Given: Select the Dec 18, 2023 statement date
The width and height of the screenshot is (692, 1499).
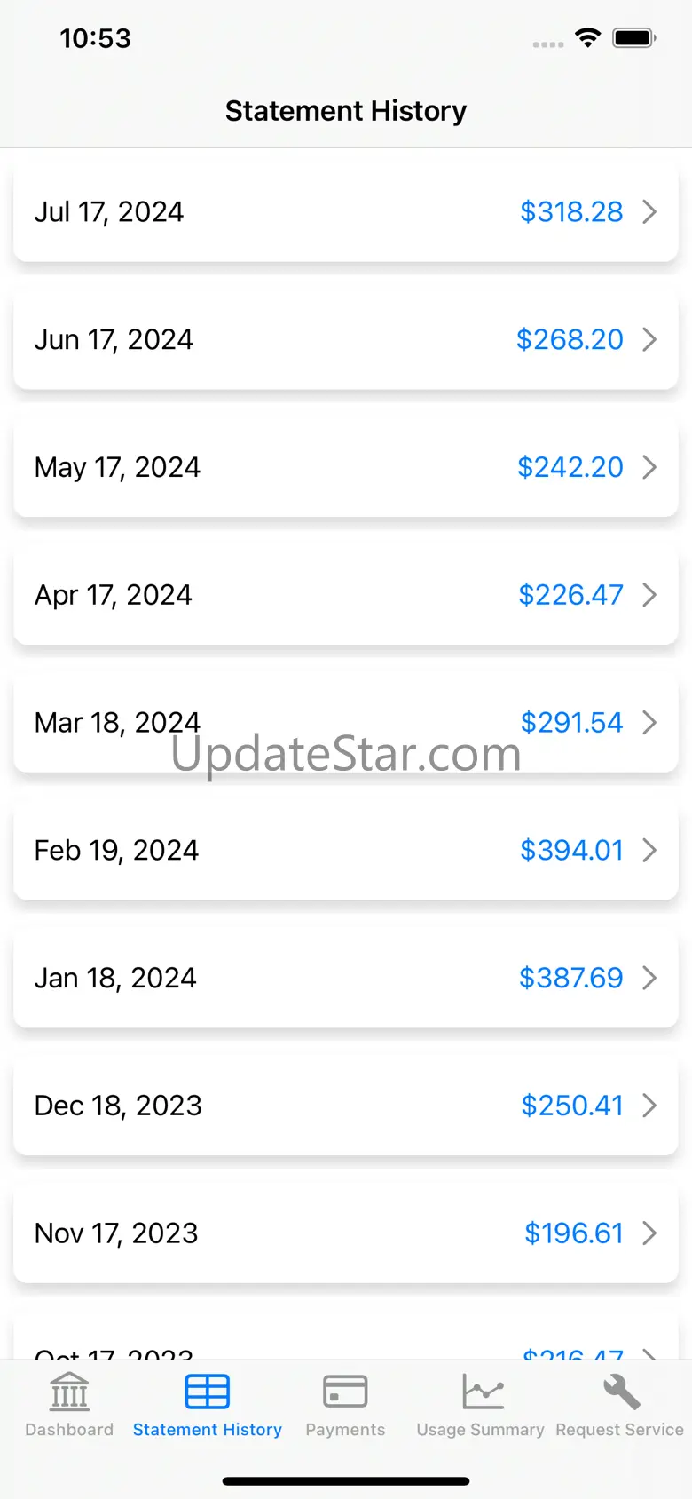Looking at the screenshot, I should point(118,1106).
